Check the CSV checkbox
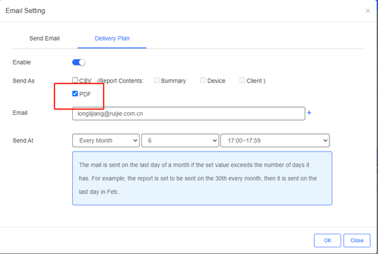378x254 pixels. pos(75,80)
